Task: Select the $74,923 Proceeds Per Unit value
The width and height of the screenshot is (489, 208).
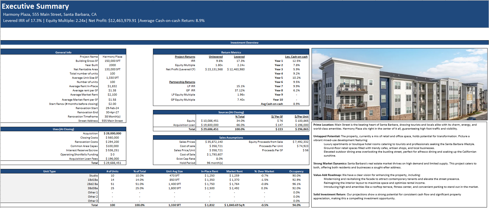Action: (x=302, y=146)
